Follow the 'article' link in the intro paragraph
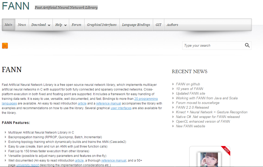263x167 pixels. click(x=82, y=103)
